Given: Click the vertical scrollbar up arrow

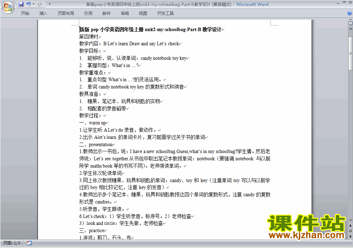Looking at the screenshot, I should pyautogui.click(x=350, y=29).
